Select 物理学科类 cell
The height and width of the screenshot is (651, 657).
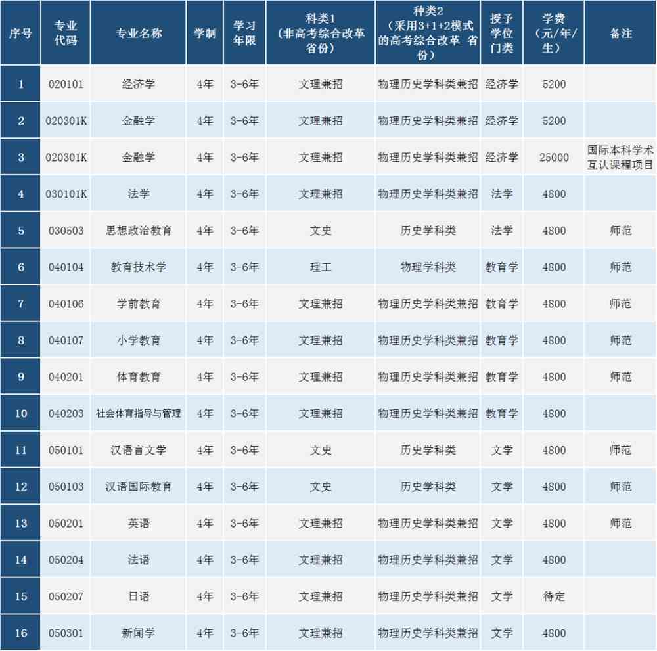pyautogui.click(x=428, y=267)
